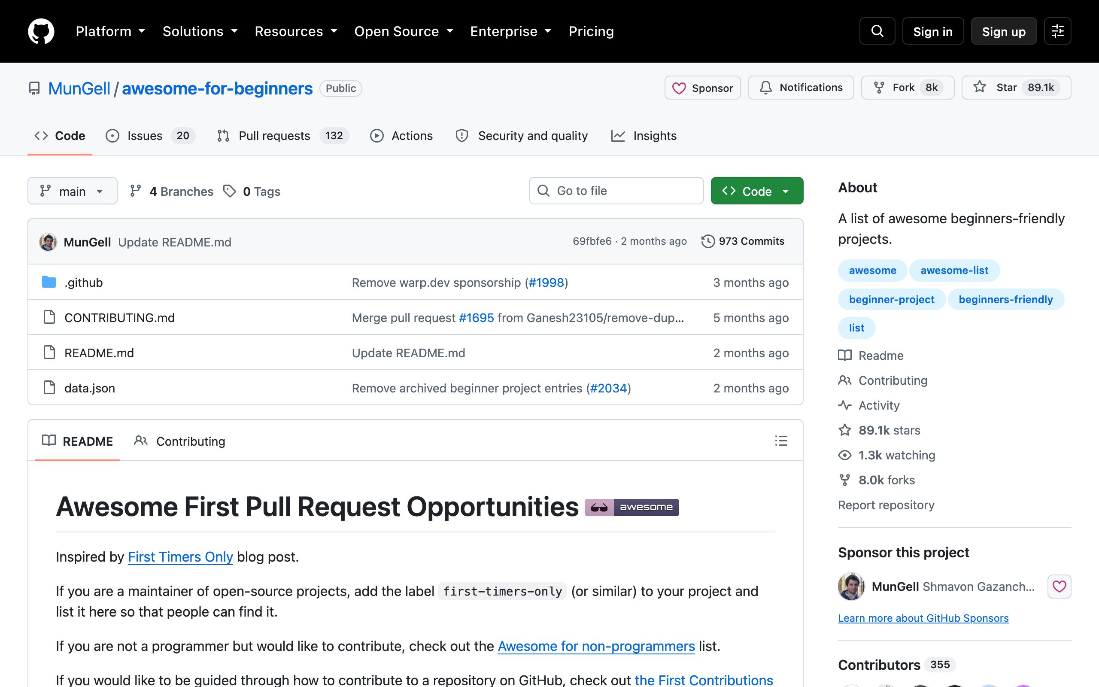This screenshot has width=1099, height=687.
Task: Click Learn more about GitHub Sponsors
Action: 923,618
